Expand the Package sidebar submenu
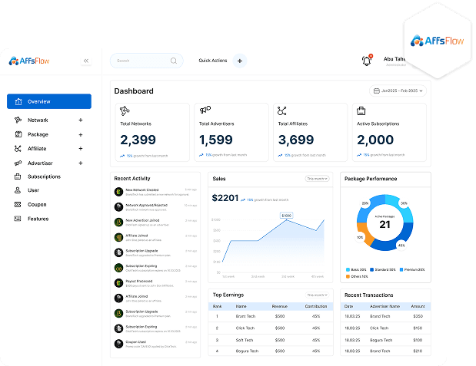 [80, 134]
